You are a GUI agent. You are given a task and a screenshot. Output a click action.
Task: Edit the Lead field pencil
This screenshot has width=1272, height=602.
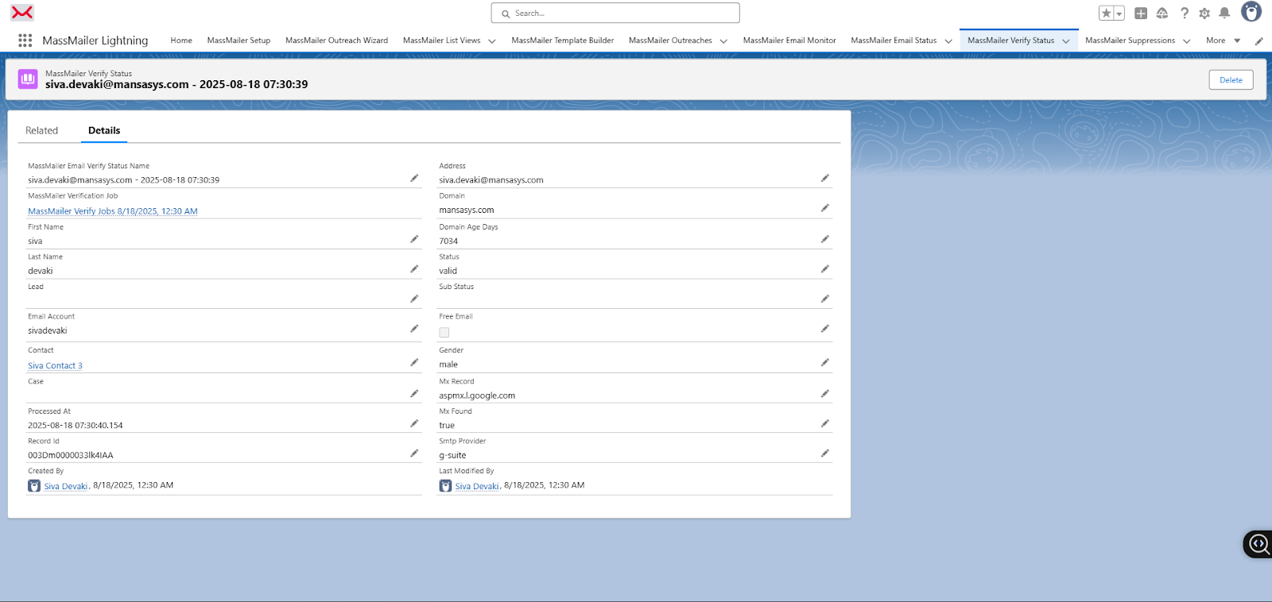(x=414, y=299)
